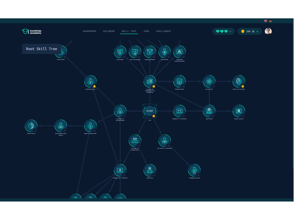The width and height of the screenshot is (294, 220).
Task: Select the Anwendungs-Developer skill node
Action: tap(150, 52)
